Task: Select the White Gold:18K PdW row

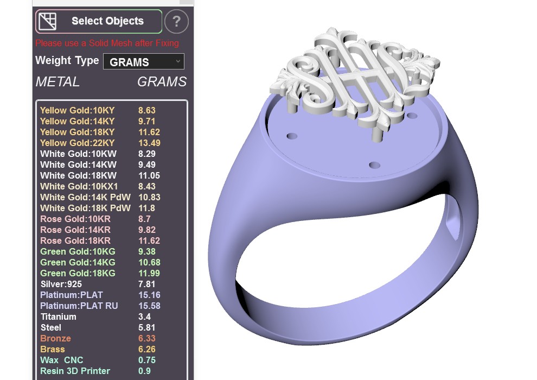Action: coord(112,208)
